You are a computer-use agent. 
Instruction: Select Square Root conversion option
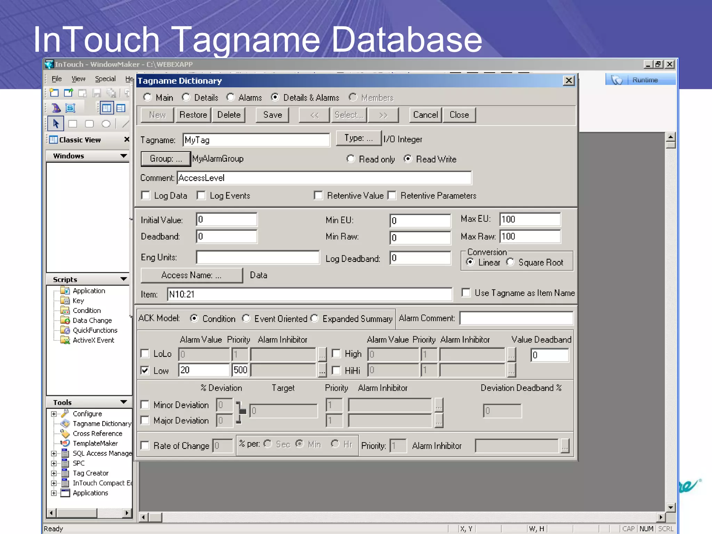point(510,262)
